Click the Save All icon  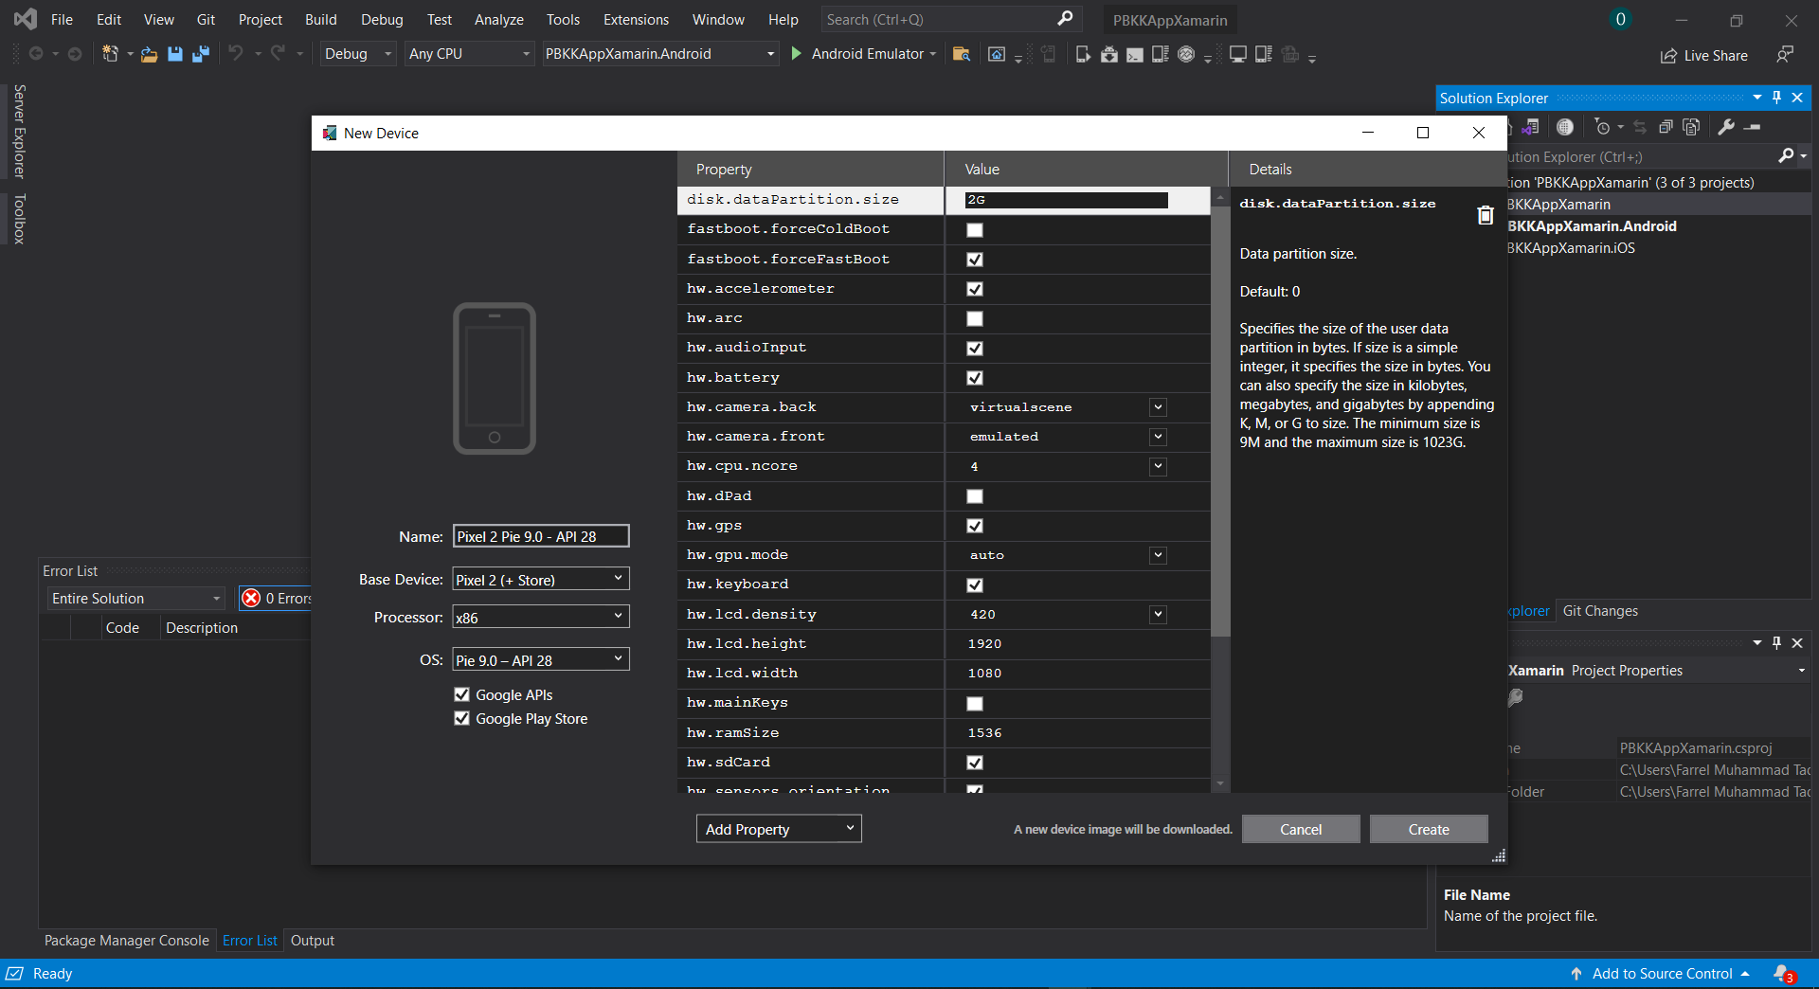pos(201,54)
